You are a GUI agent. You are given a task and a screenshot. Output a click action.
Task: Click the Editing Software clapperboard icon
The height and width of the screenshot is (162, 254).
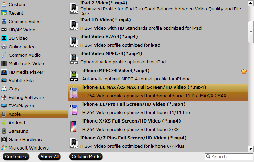tap(4, 98)
